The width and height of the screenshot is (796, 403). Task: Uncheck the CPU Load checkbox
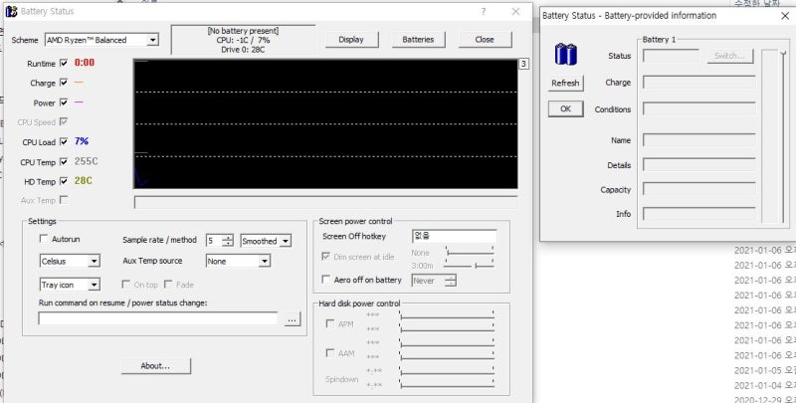[65, 142]
